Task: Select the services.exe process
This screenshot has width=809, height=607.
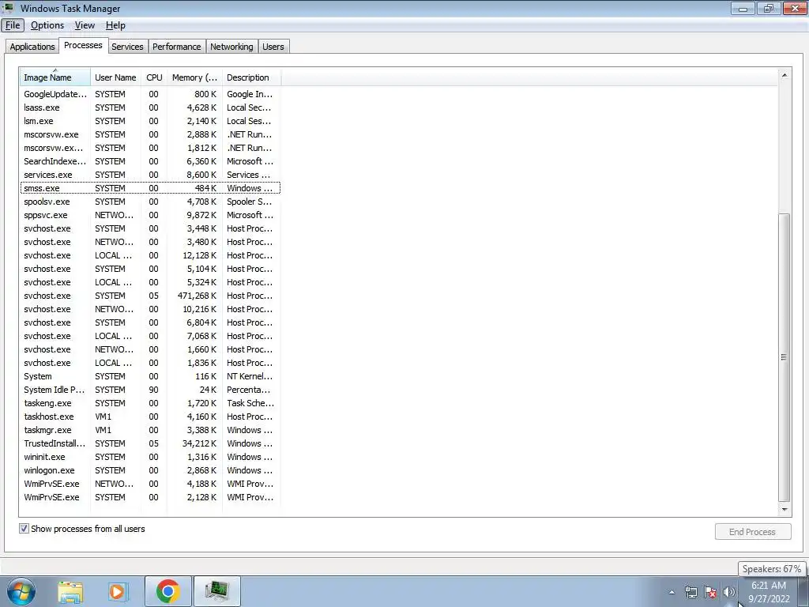Action: pos(150,175)
